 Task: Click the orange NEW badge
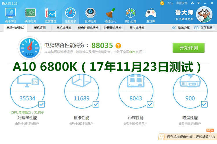coord(210,130)
